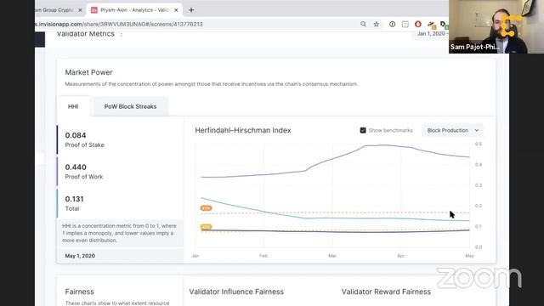Select the 0.440 Proof of Work metric
Viewport: 544px width, 306px height.
(x=120, y=172)
